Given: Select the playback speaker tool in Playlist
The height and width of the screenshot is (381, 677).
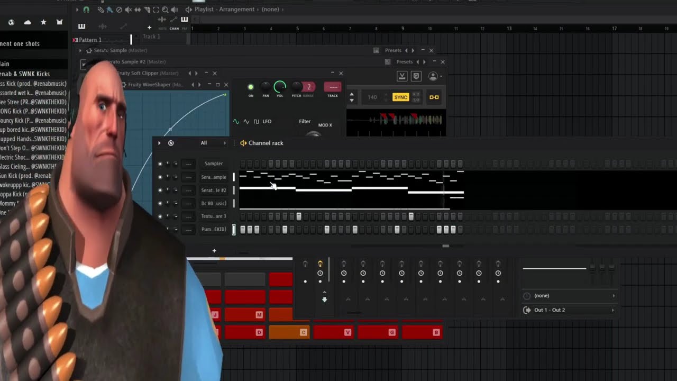Looking at the screenshot, I should coord(174,10).
